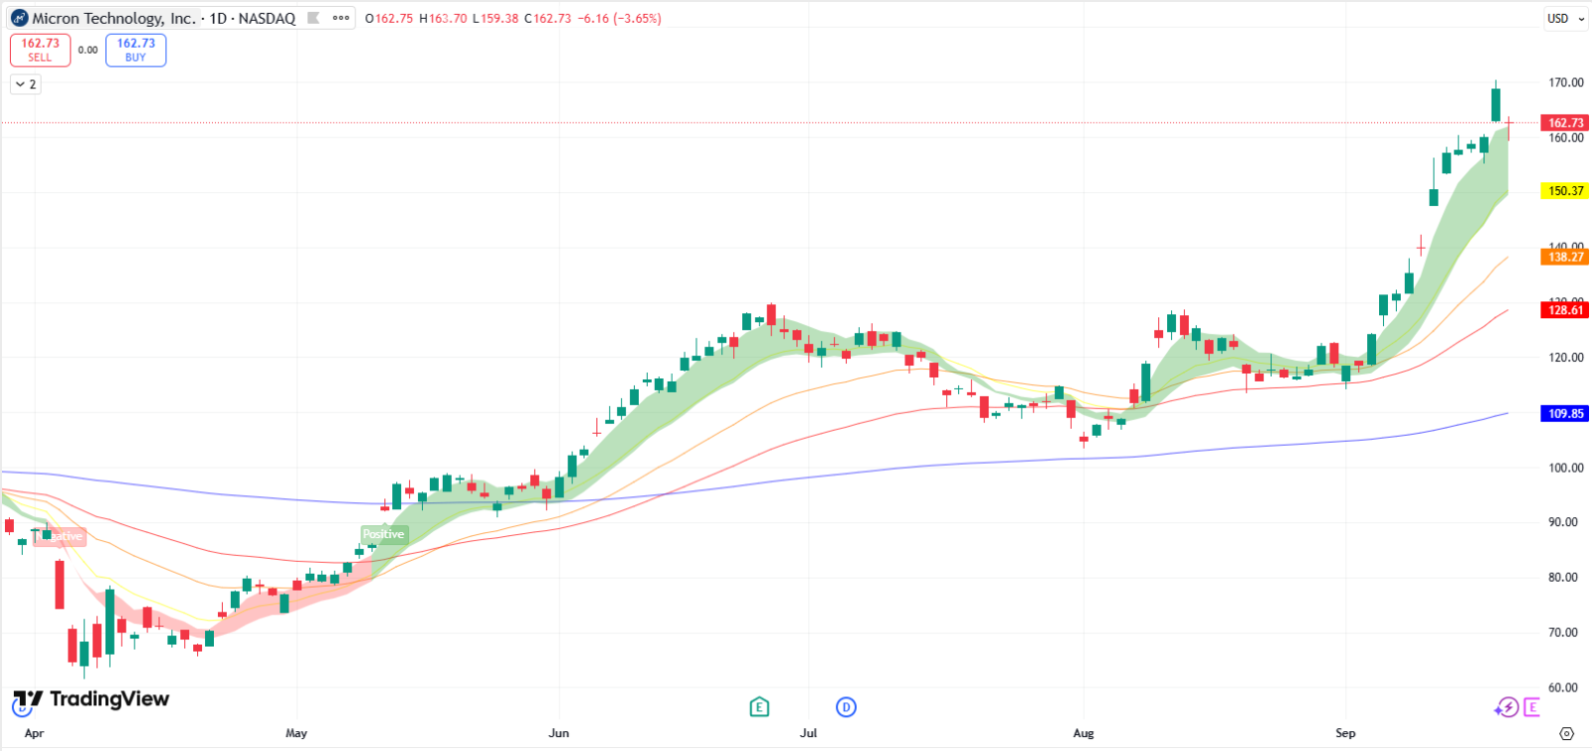The width and height of the screenshot is (1592, 751).
Task: Click the change value −6.16 (−3.65%)
Action: pos(621,18)
